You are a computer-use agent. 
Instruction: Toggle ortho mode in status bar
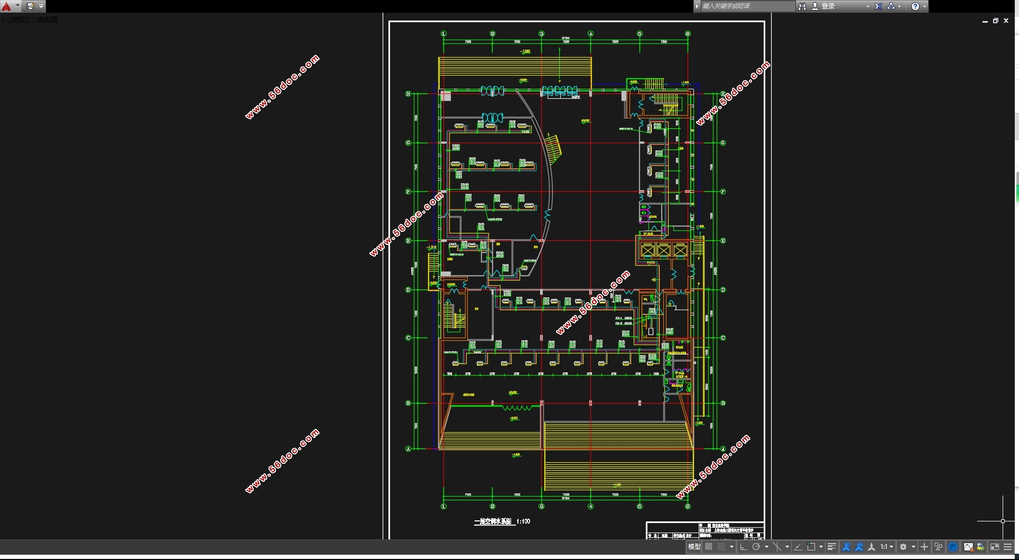(743, 547)
